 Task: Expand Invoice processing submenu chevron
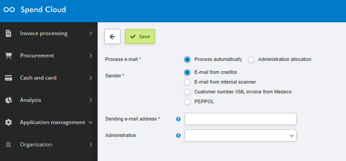(91, 33)
